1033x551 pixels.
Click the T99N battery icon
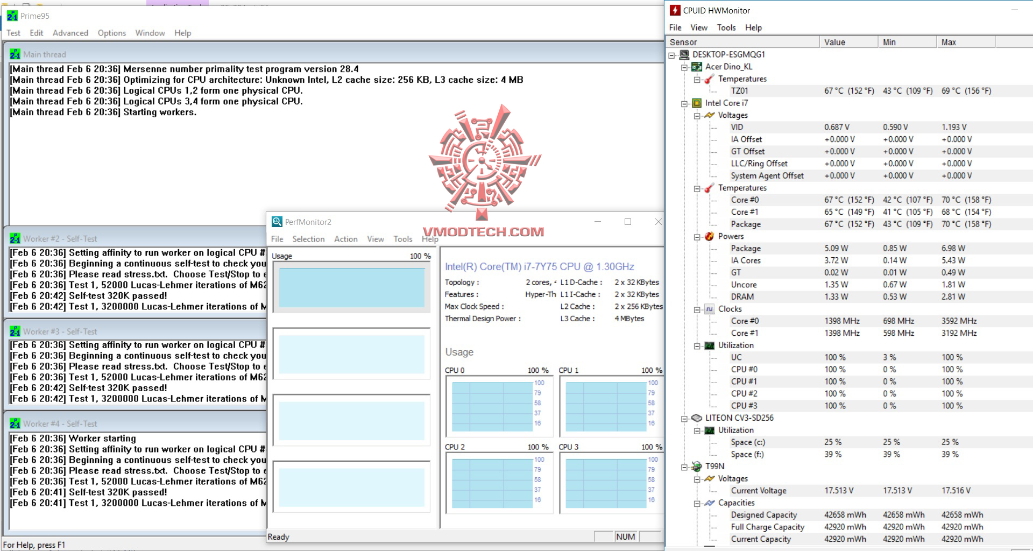[697, 467]
